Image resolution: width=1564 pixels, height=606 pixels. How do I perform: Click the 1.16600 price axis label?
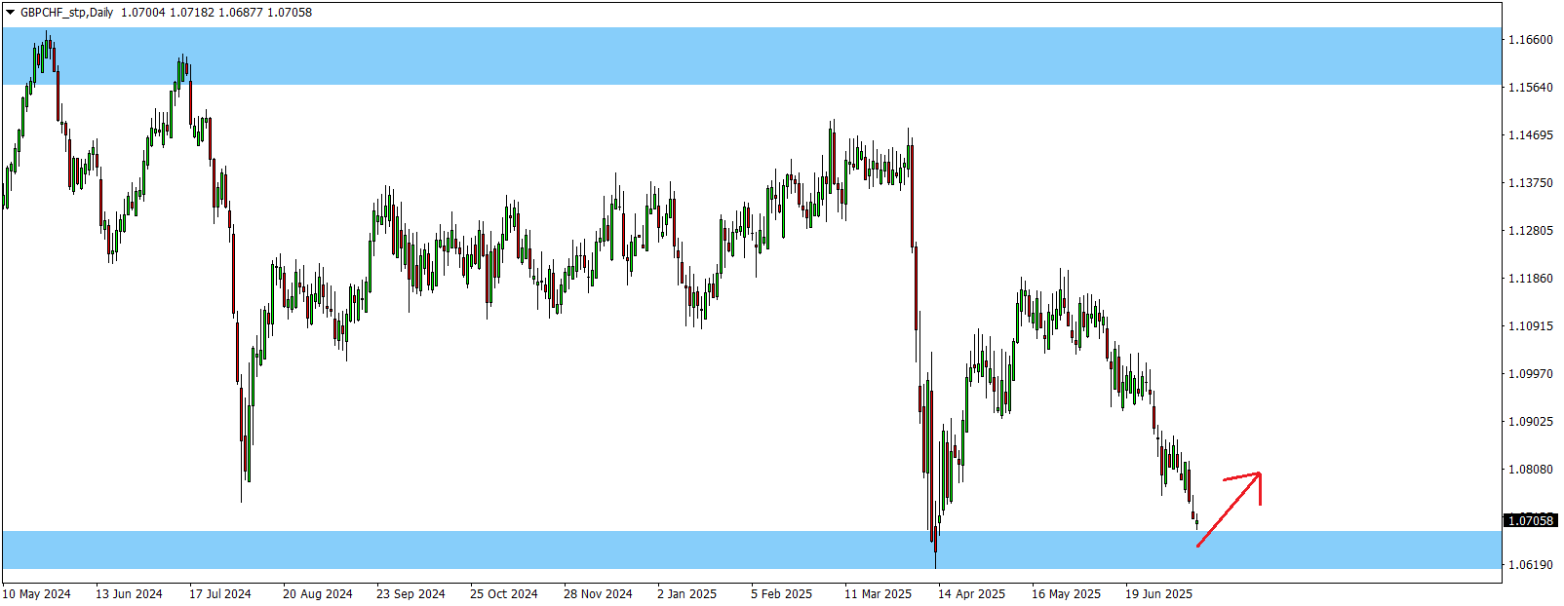coord(1531,39)
